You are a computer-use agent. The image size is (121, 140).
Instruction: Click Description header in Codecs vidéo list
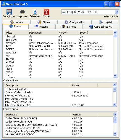37,85
